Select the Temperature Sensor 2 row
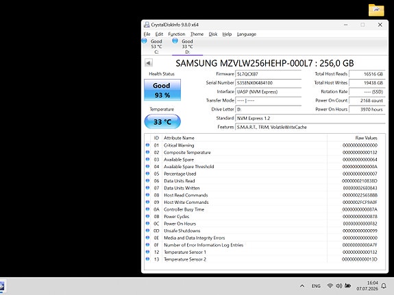Screen dimensions: 394x295 coord(261,259)
